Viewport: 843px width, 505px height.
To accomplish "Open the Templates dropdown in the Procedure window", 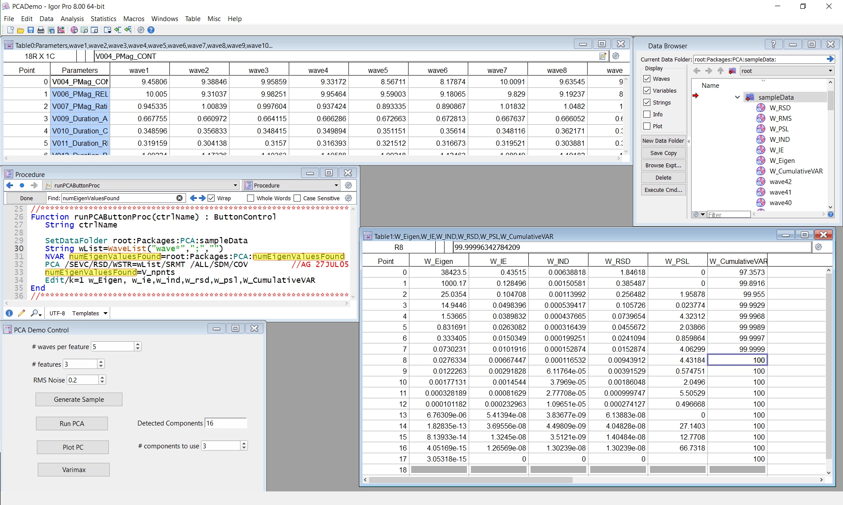I will pos(89,313).
